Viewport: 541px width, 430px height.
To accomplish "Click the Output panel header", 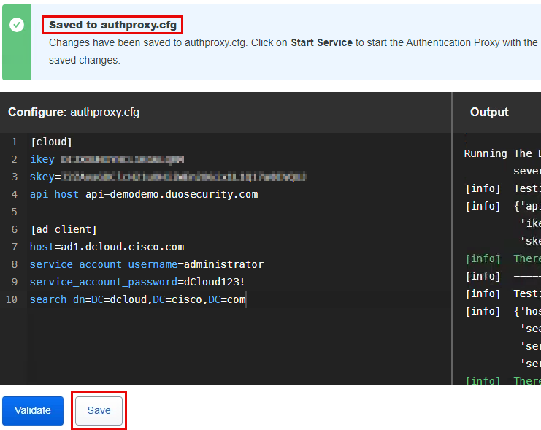I will click(x=489, y=112).
